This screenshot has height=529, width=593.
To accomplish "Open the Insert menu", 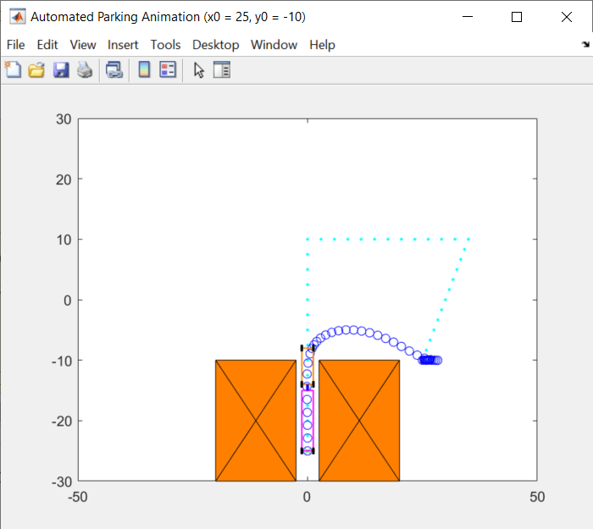I will tap(123, 45).
